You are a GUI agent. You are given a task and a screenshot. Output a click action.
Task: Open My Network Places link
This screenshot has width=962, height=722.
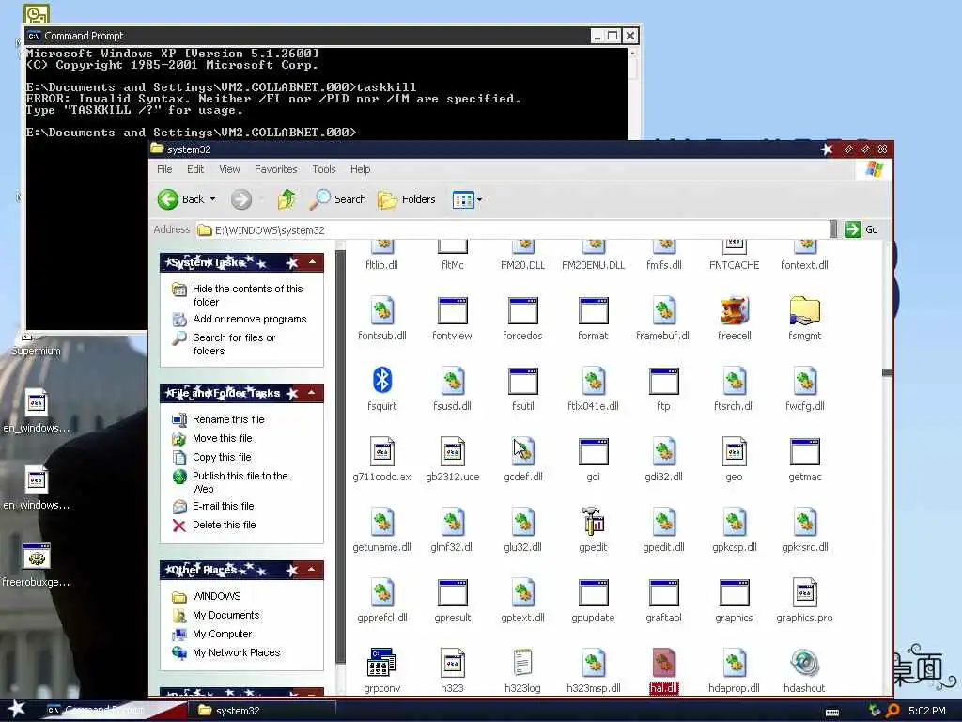[x=236, y=652]
